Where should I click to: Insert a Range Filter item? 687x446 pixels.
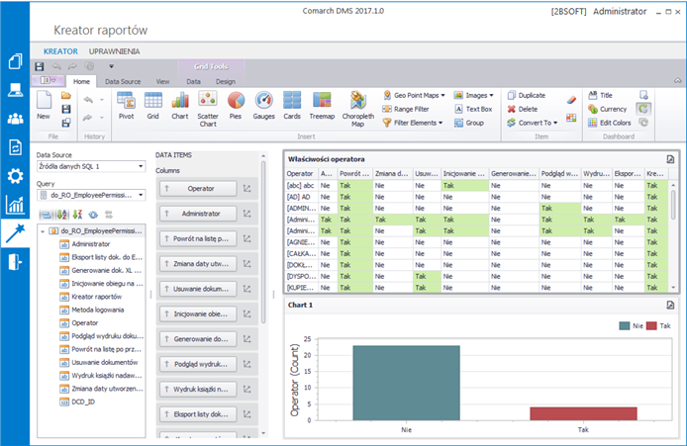[x=405, y=109]
